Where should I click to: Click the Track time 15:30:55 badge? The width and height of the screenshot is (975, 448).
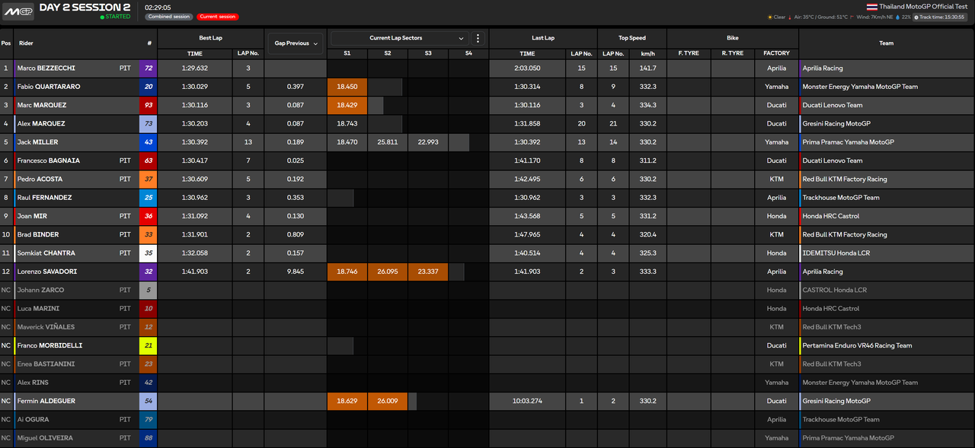pyautogui.click(x=941, y=17)
